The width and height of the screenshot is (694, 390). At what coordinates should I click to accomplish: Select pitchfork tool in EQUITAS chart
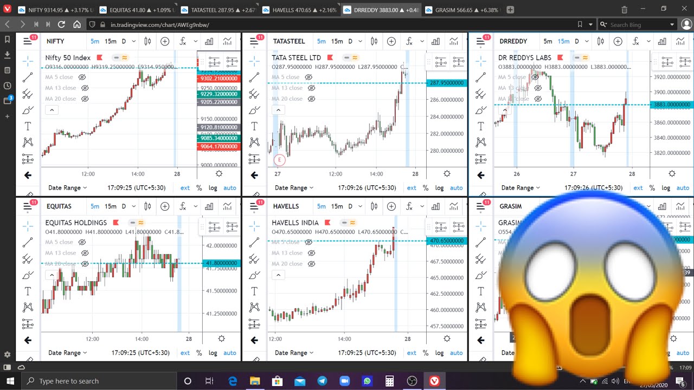(28, 259)
